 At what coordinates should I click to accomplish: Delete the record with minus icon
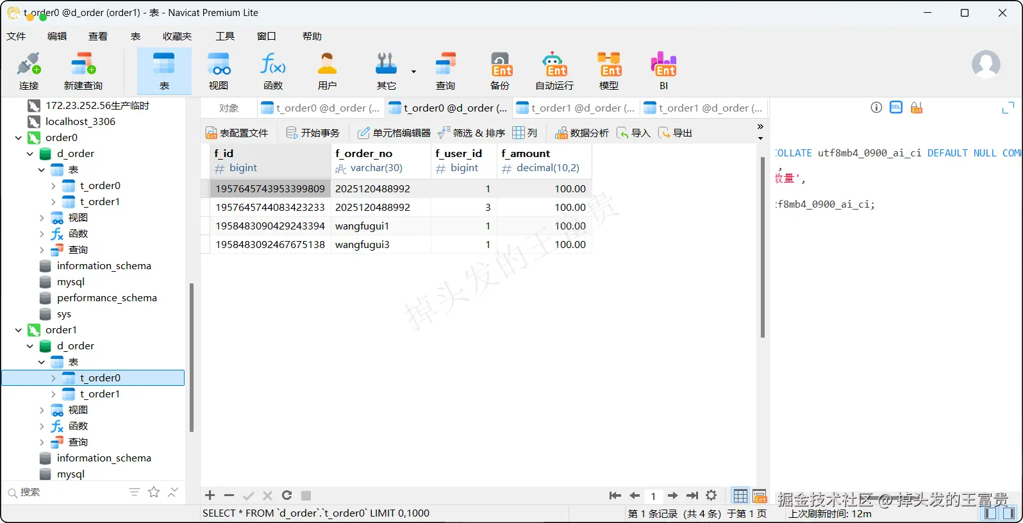coord(229,495)
